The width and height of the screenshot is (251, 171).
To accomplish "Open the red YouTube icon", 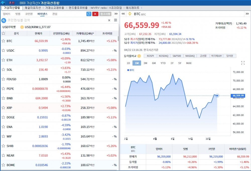I will click(x=95, y=14).
